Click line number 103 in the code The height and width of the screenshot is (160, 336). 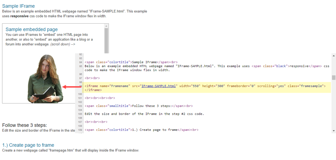(81, 106)
